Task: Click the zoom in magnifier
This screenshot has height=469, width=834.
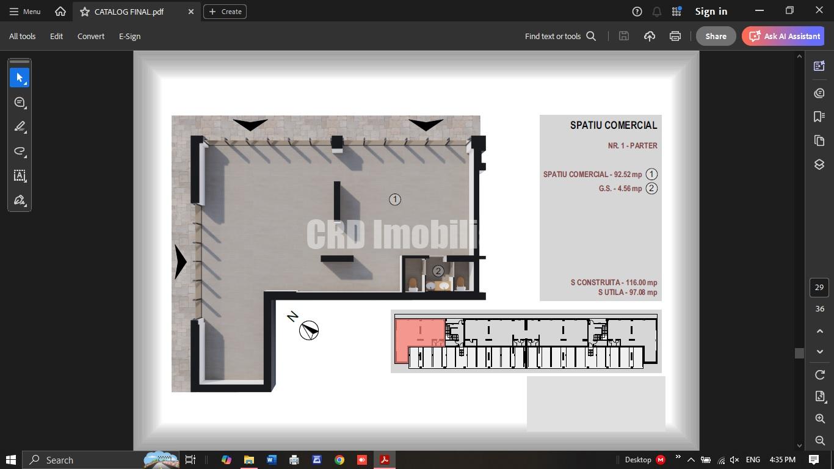Action: 820,419
